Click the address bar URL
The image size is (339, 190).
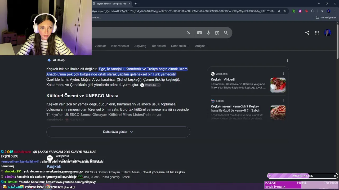[x=184, y=11]
